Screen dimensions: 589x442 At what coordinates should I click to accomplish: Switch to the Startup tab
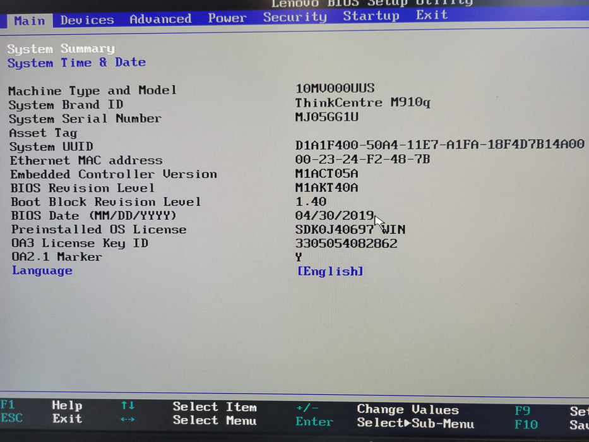coord(371,16)
